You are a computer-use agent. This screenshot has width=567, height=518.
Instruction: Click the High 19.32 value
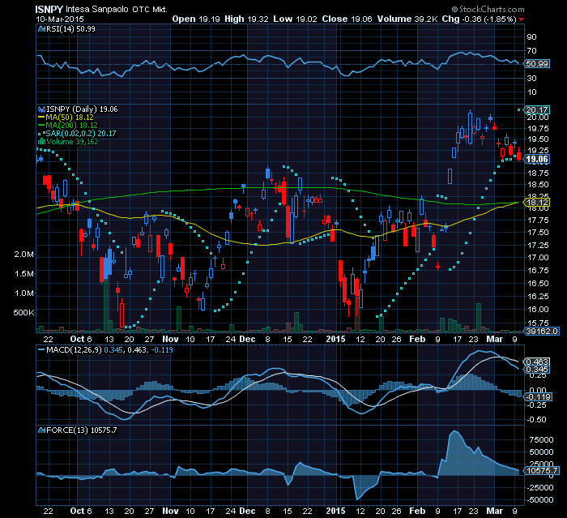click(x=246, y=19)
